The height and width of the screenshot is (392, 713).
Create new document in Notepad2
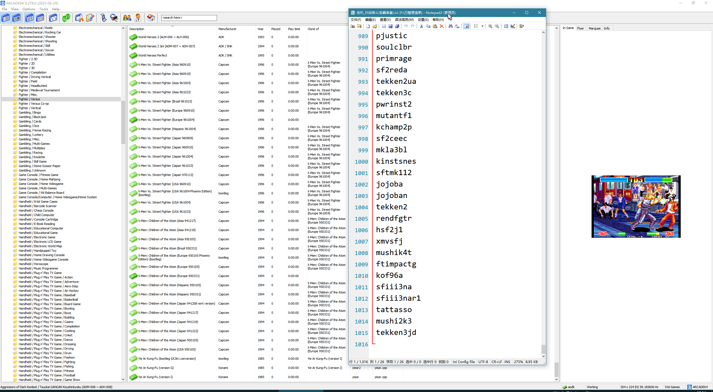tap(368, 26)
